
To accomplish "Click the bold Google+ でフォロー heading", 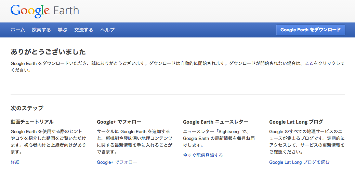I will tap(119, 122).
